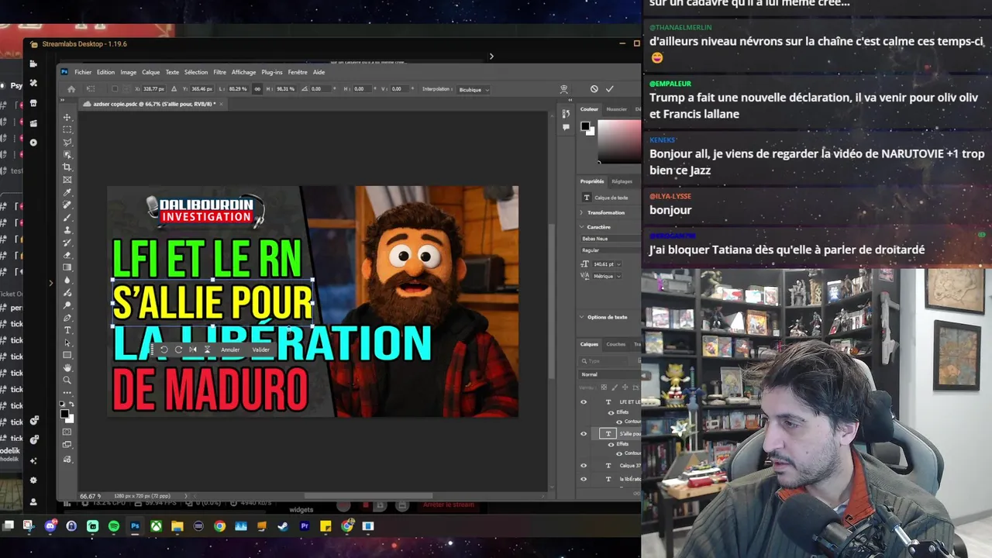This screenshot has height=558, width=992.
Task: Open the Fichier menu
Action: 82,72
